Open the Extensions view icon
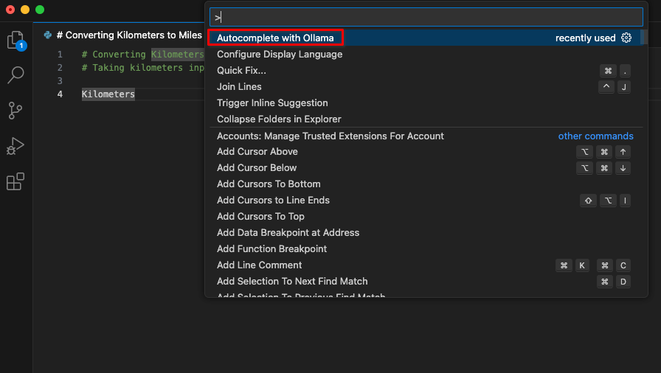Viewport: 661px width, 373px height. [15, 181]
